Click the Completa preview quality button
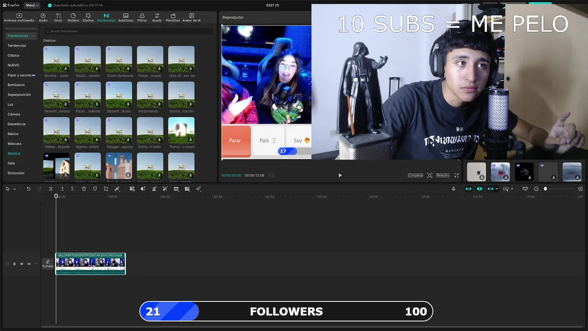 click(415, 175)
